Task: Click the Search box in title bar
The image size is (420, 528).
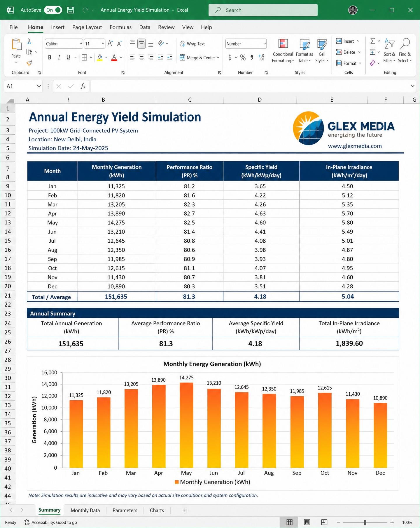Action: pos(263,10)
